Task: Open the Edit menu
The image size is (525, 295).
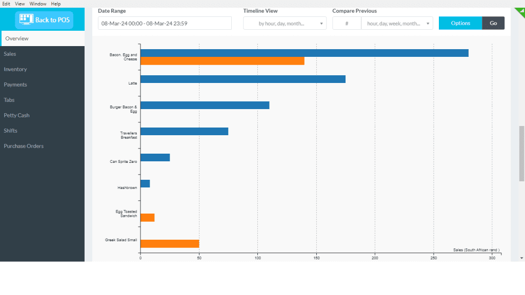Action: [6, 4]
